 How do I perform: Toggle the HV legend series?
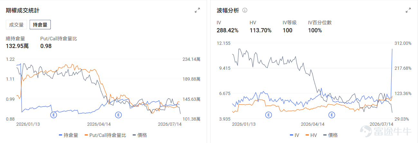[x=311, y=135]
